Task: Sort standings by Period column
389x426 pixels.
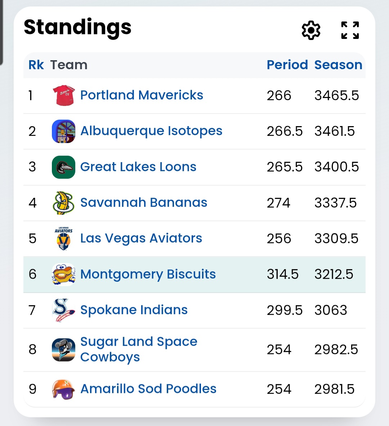Action: pos(287,65)
